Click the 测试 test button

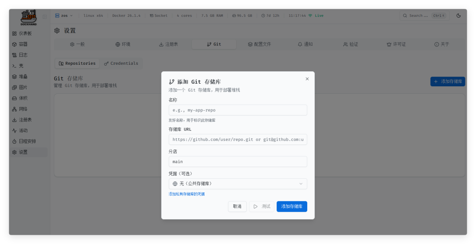point(262,207)
